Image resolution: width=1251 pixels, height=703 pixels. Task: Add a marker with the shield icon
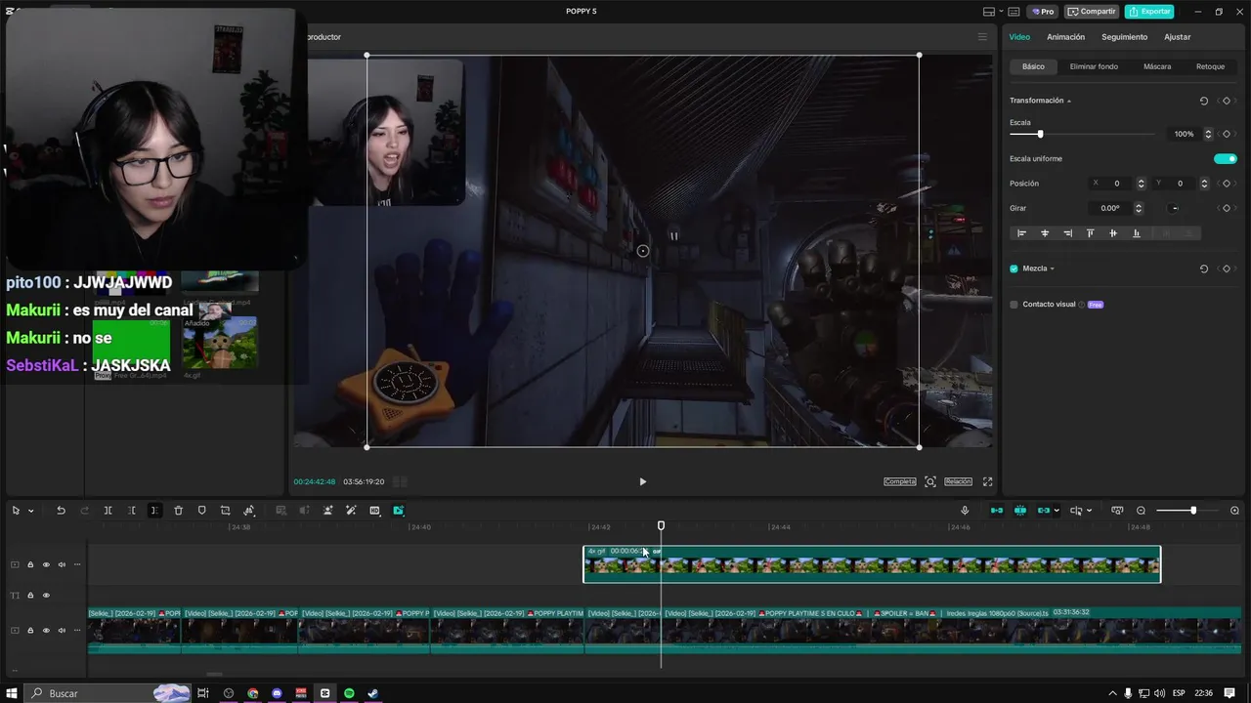pos(201,511)
